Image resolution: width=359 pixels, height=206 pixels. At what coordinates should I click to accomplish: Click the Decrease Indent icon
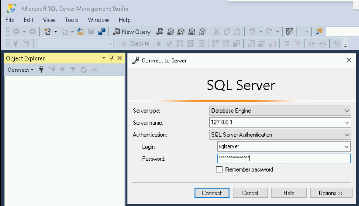point(312,43)
